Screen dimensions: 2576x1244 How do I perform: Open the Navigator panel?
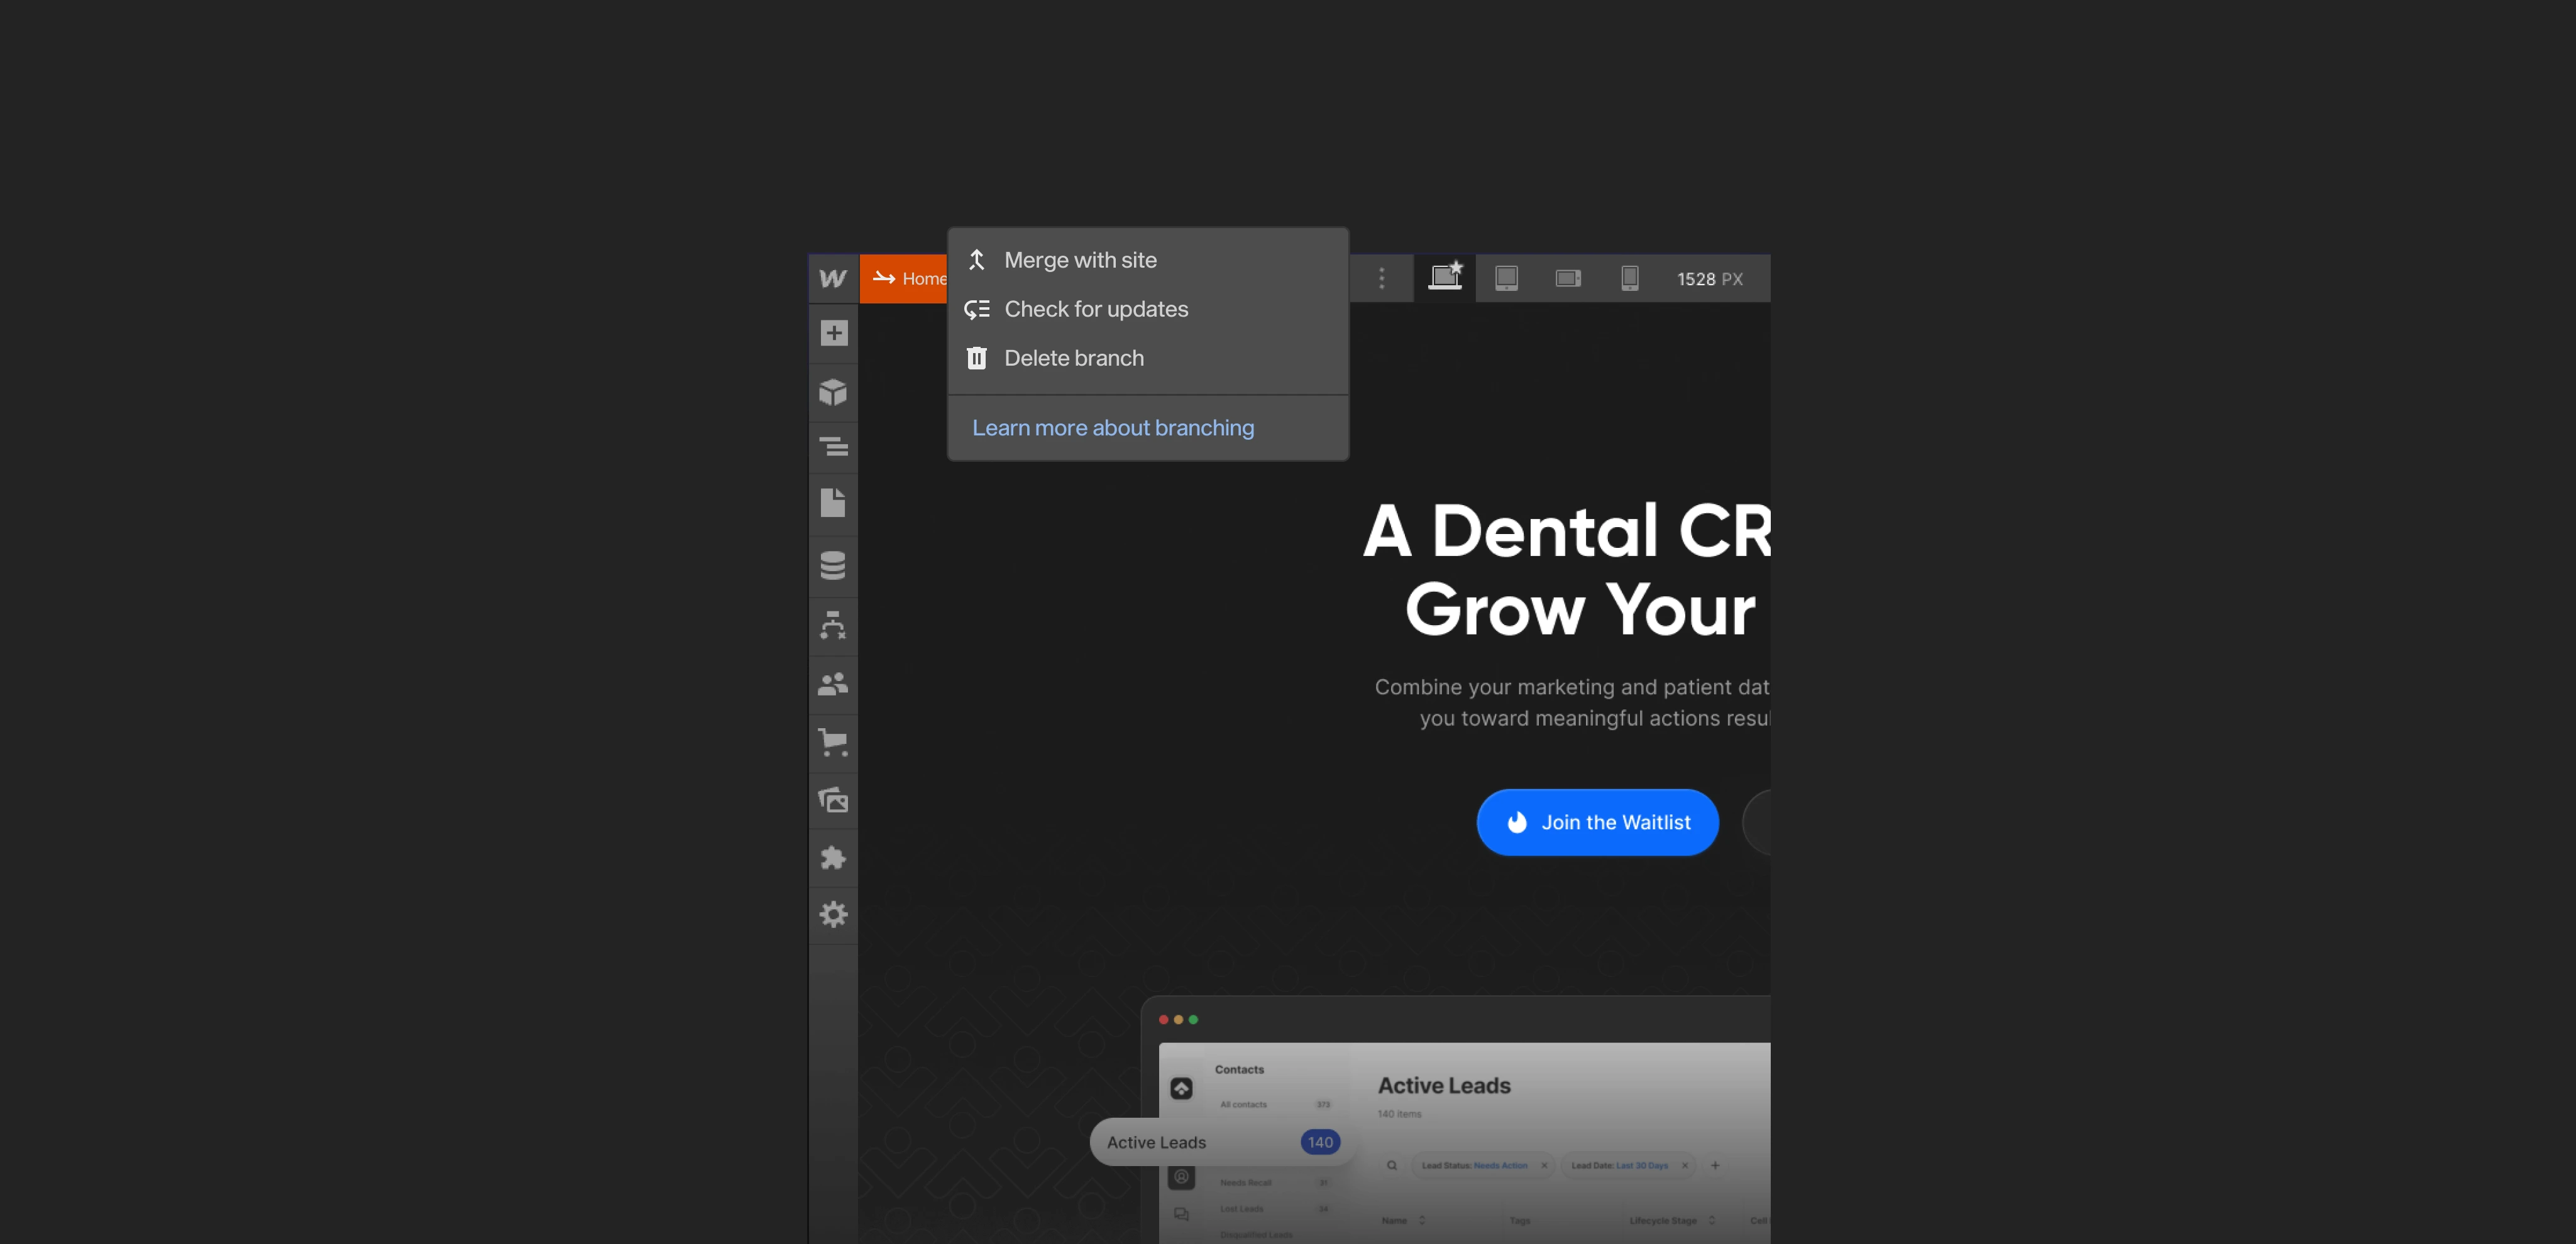pyautogui.click(x=833, y=447)
